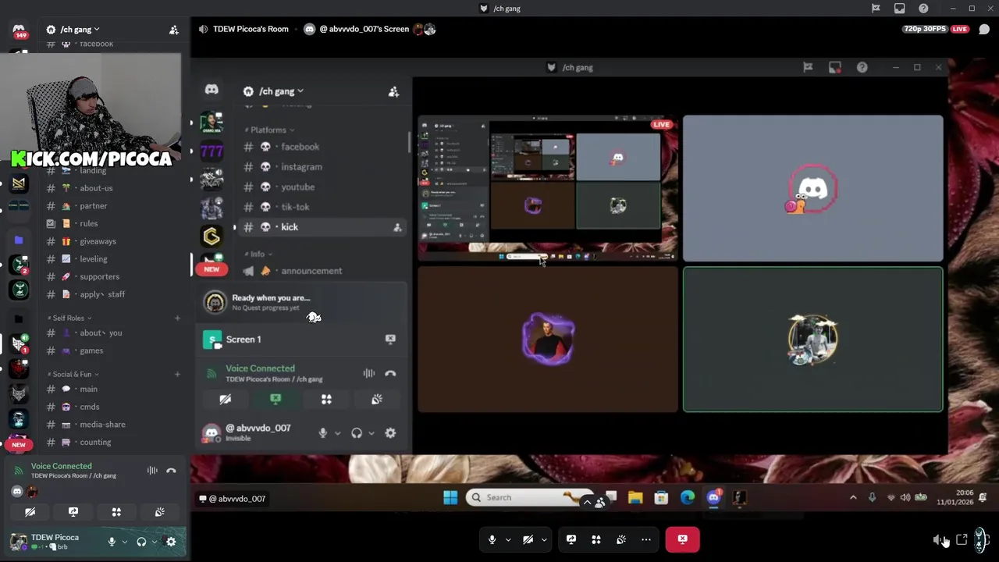
Task: Open the rules channel
Action: [88, 224]
